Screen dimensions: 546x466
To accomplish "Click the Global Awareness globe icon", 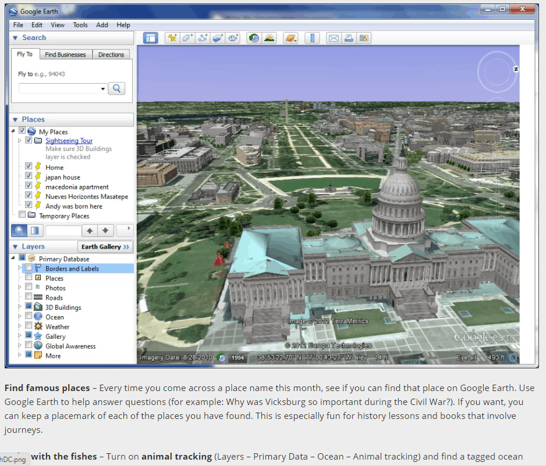I will [x=38, y=345].
